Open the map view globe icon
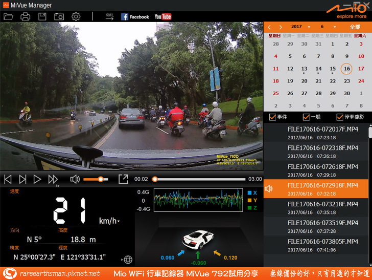The height and width of the screenshot is (280, 372). click(x=127, y=260)
